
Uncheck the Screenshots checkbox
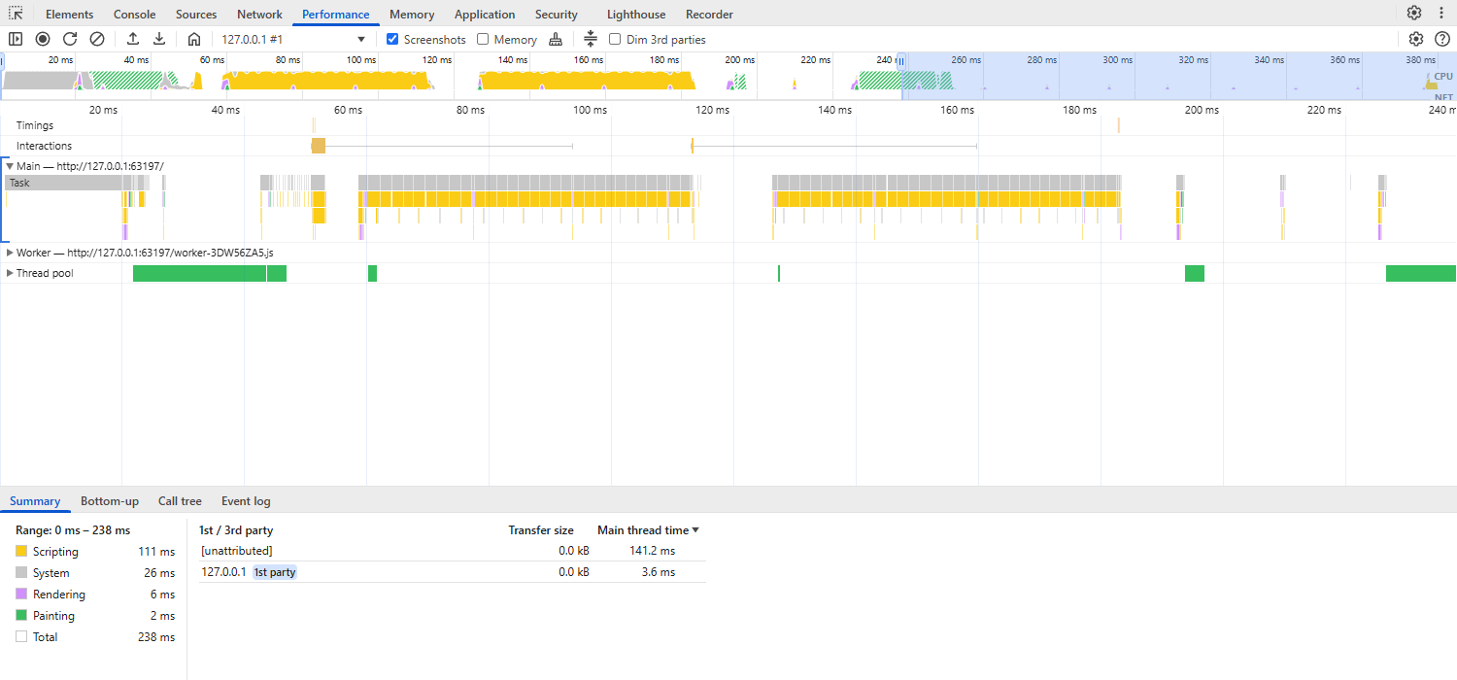tap(392, 39)
